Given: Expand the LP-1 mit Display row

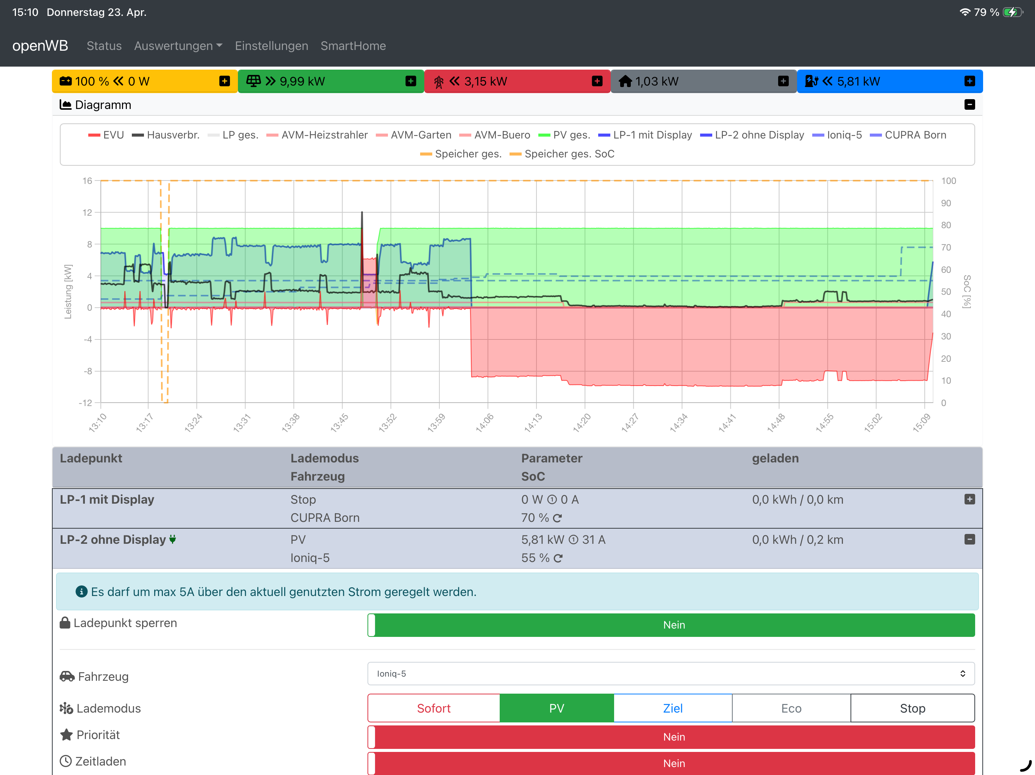Looking at the screenshot, I should click(969, 499).
